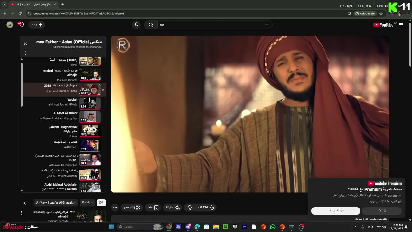
Task: Select the 'من Jaafar Al Ghazal' chip
Action: [55, 203]
